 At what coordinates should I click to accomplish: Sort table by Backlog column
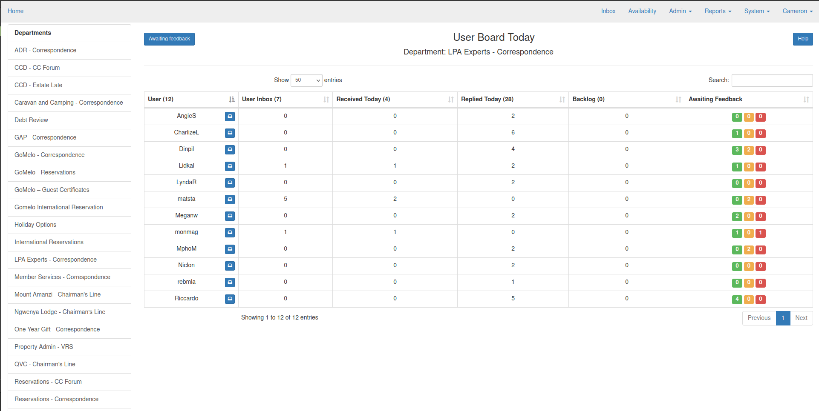click(x=678, y=100)
